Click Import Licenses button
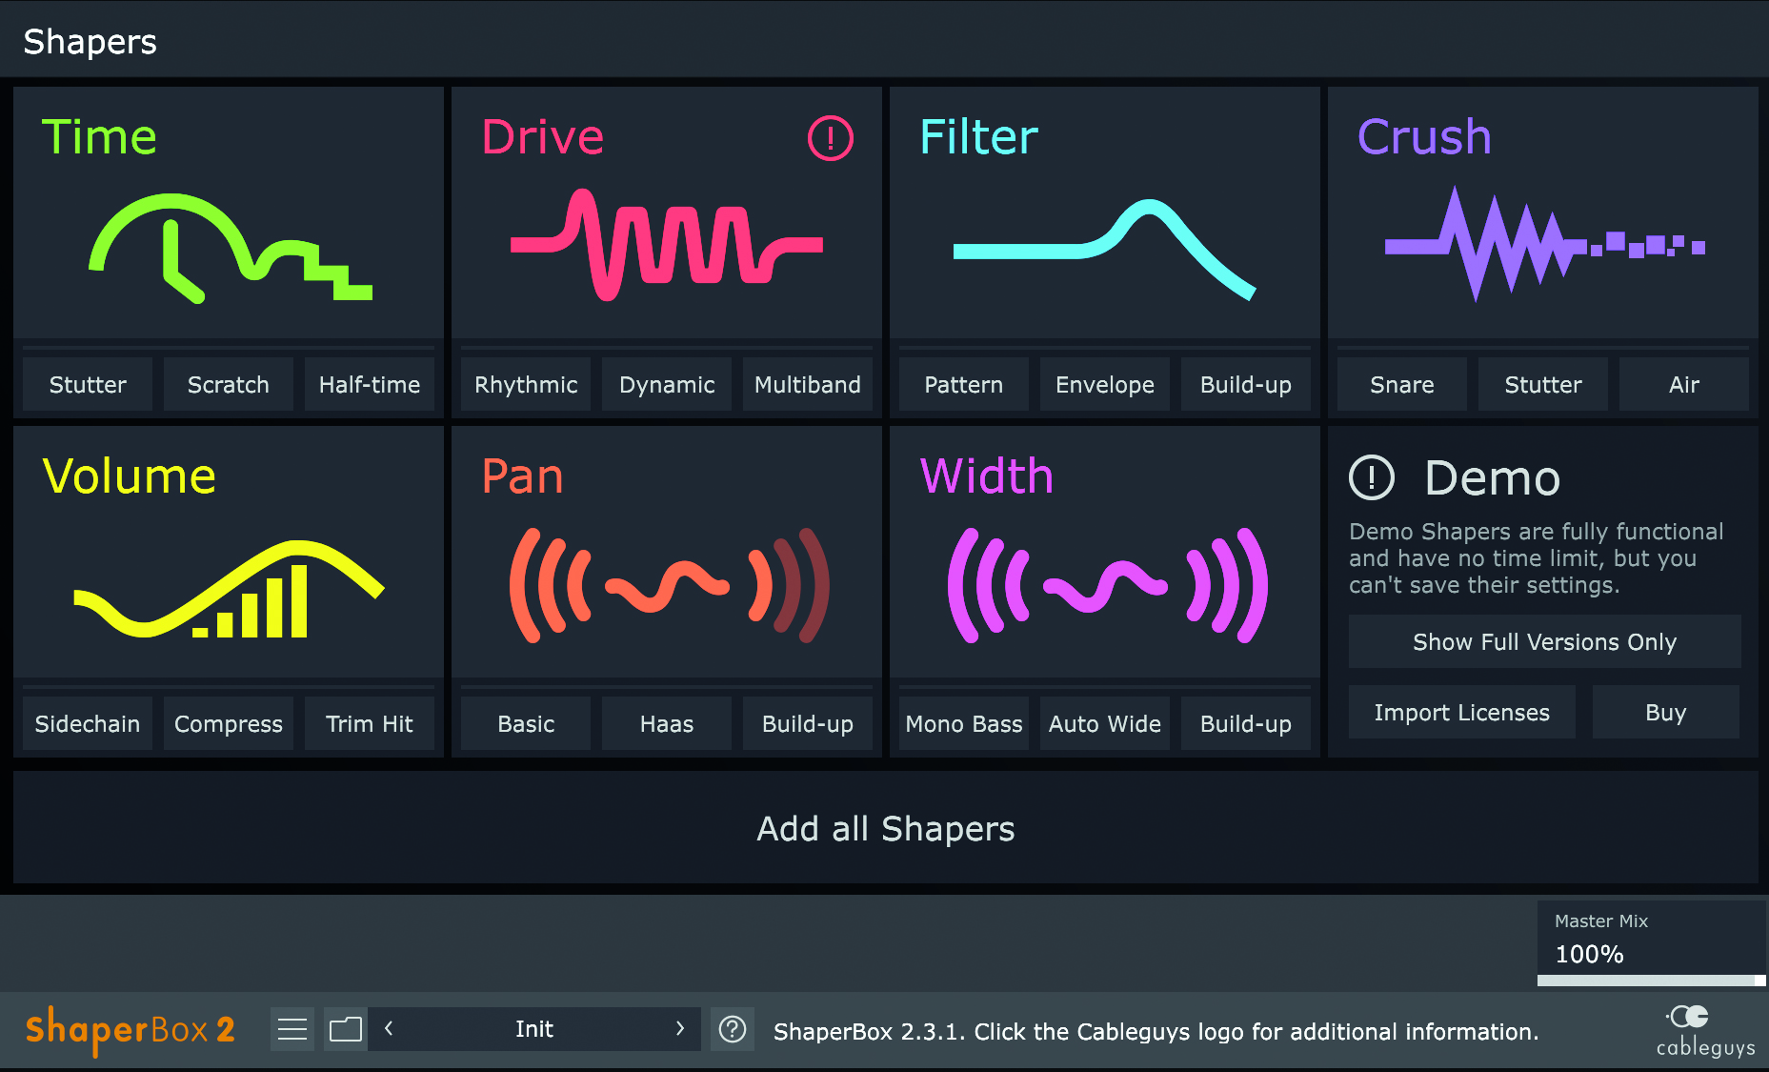This screenshot has width=1769, height=1072. coord(1462,713)
